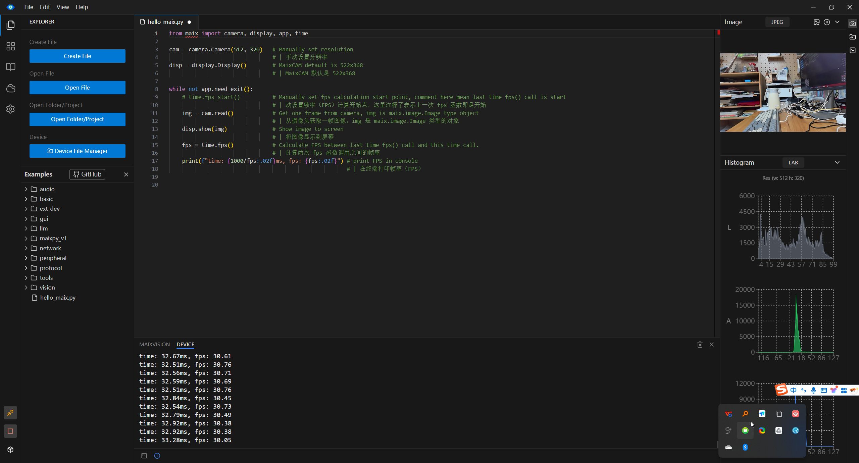Switch to the MAIXVISION console tab
The image size is (859, 463).
point(154,345)
